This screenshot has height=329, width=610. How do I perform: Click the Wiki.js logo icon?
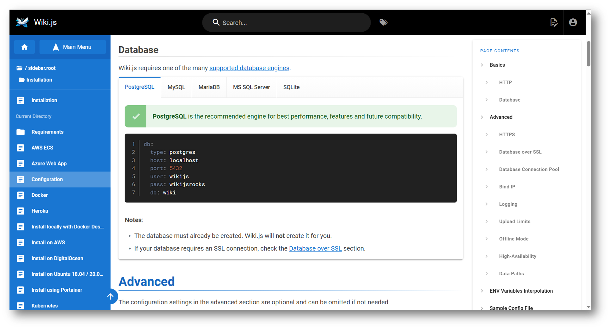[22, 22]
